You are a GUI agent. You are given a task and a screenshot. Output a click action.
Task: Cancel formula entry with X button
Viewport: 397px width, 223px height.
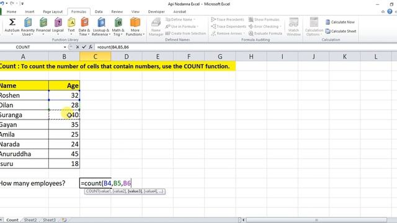78,47
